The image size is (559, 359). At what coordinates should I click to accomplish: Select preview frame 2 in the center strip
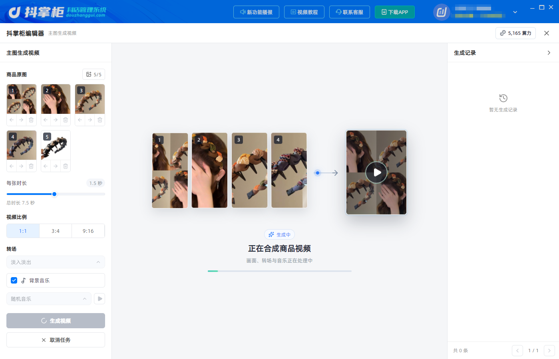pos(209,170)
